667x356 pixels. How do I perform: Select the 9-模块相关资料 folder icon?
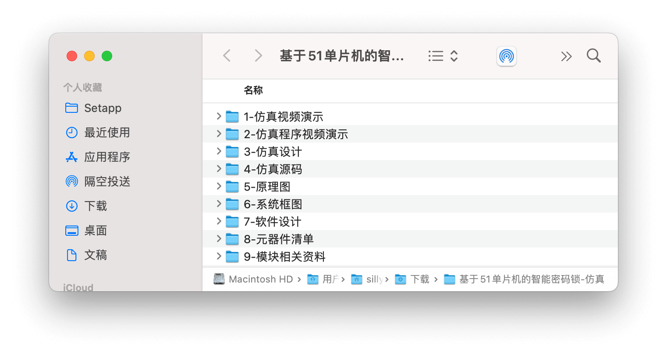pos(232,257)
